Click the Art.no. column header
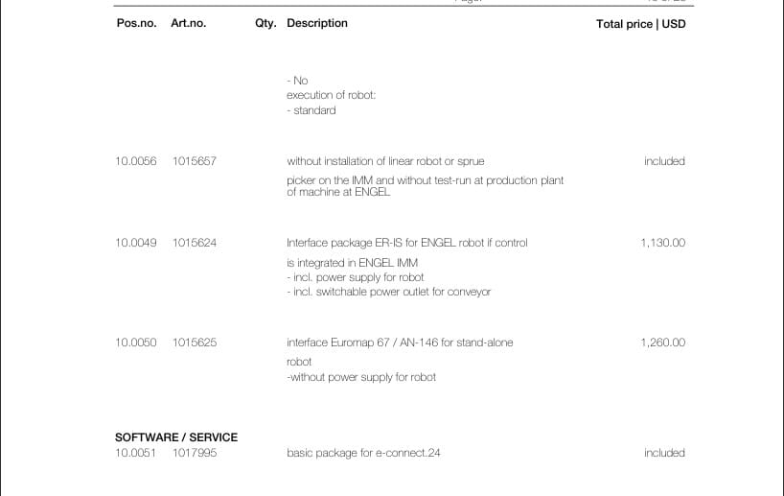The width and height of the screenshot is (784, 496). (189, 23)
